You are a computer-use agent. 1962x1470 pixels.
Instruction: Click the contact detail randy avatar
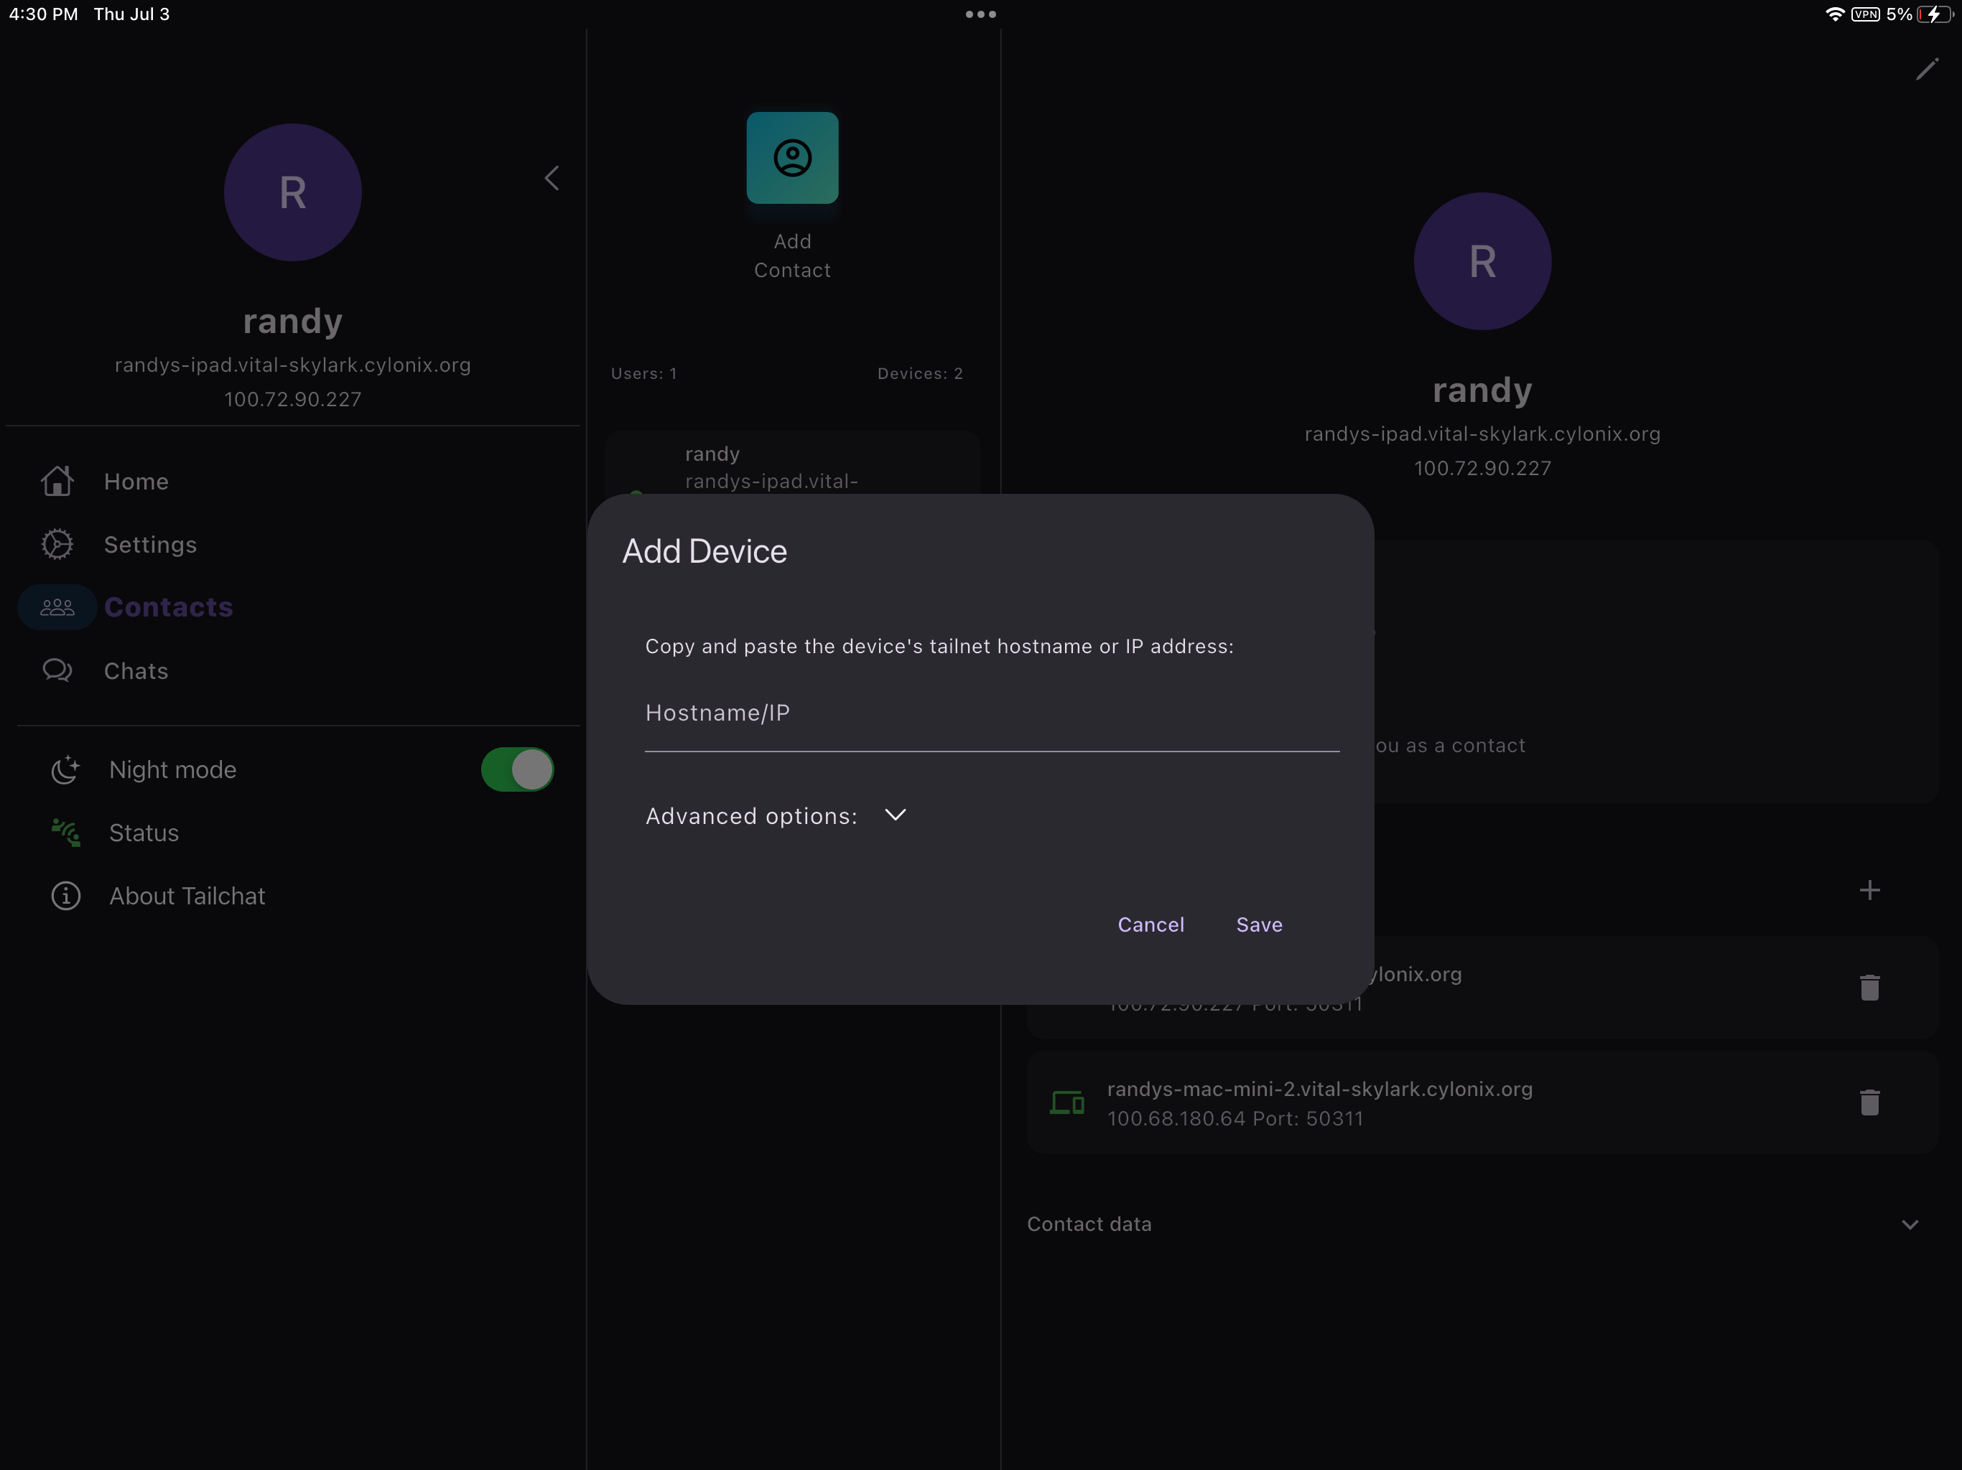1482,261
